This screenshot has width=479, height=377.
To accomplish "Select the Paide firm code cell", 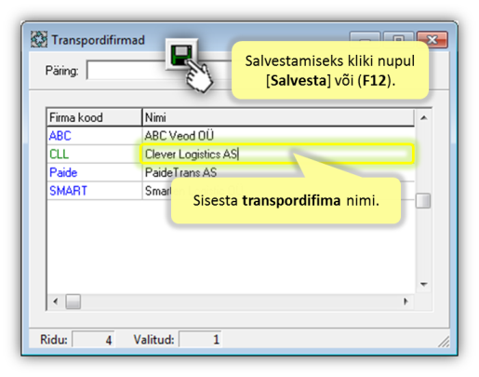I will [x=94, y=172].
